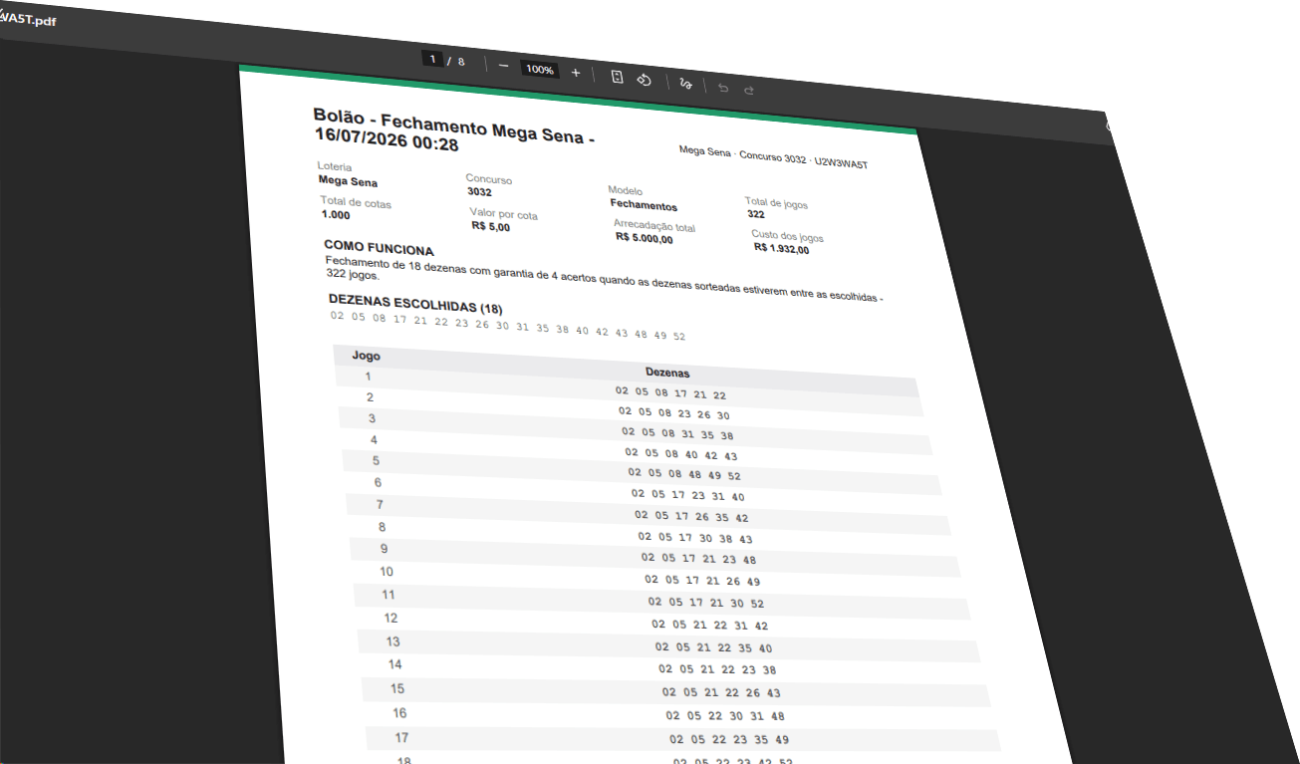Screen dimensions: 1300x764
Task: Click the "R$ 1.932,00" games cost value
Action: [782, 249]
